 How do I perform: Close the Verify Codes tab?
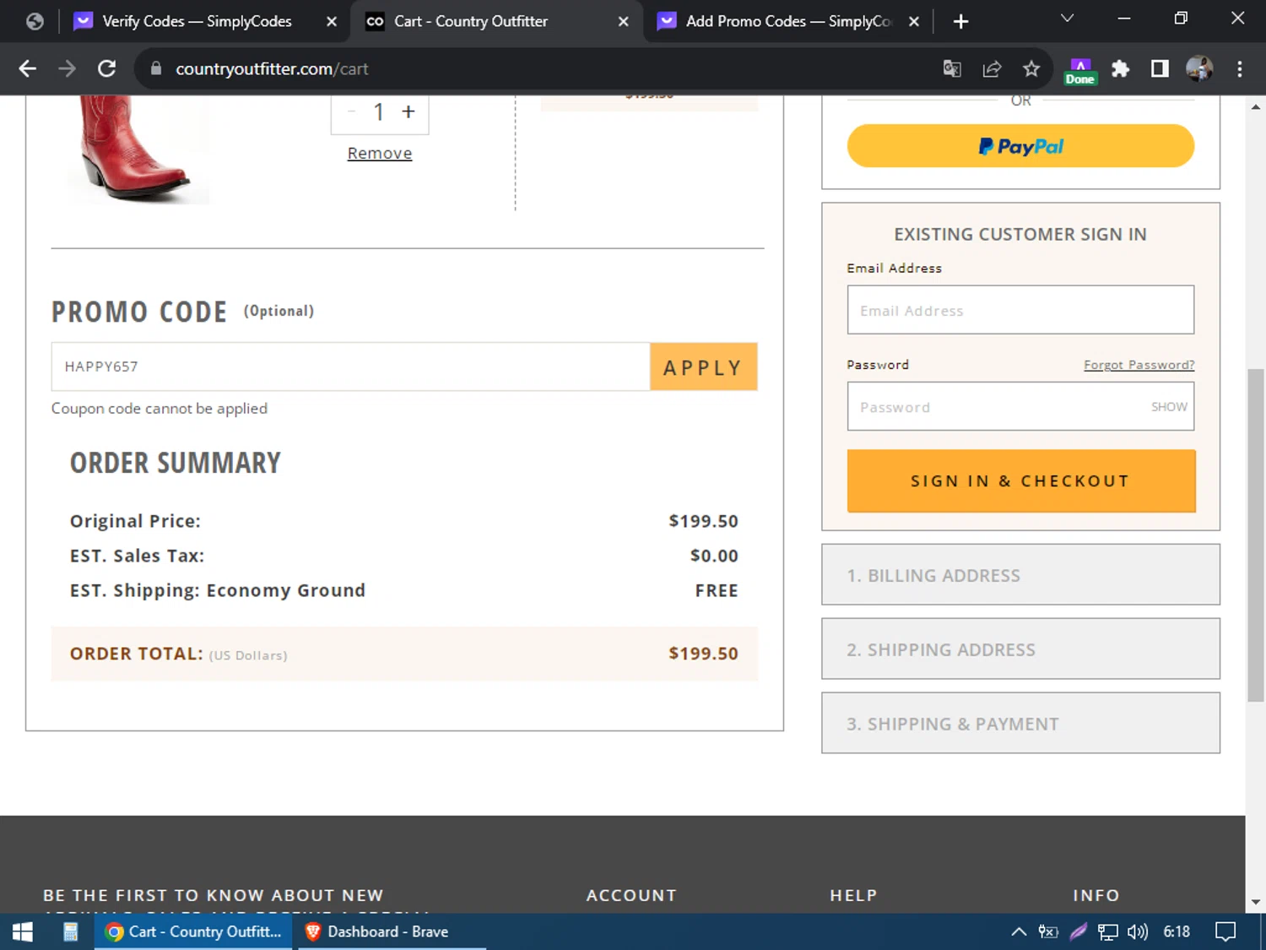332,21
